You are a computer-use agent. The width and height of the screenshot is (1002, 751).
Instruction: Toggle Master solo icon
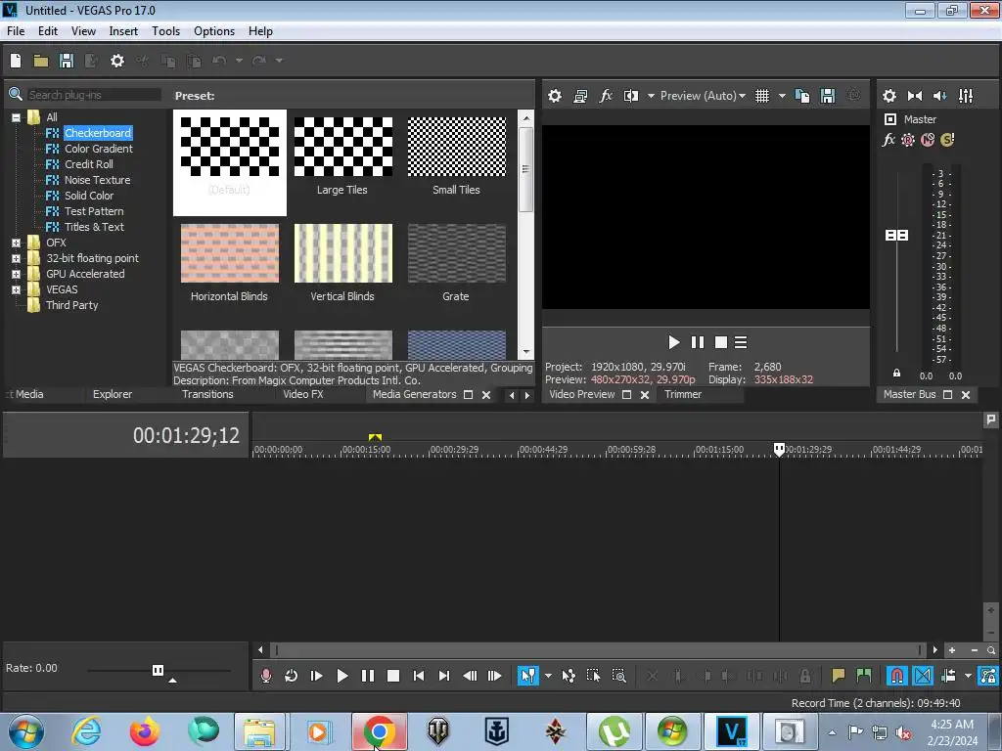click(947, 139)
